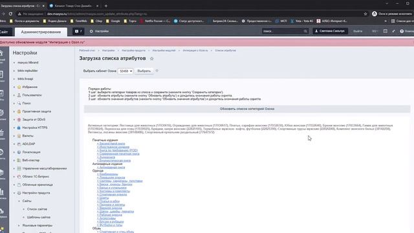
Task: Click the search magnifier in admin header
Action: pyautogui.click(x=305, y=31)
